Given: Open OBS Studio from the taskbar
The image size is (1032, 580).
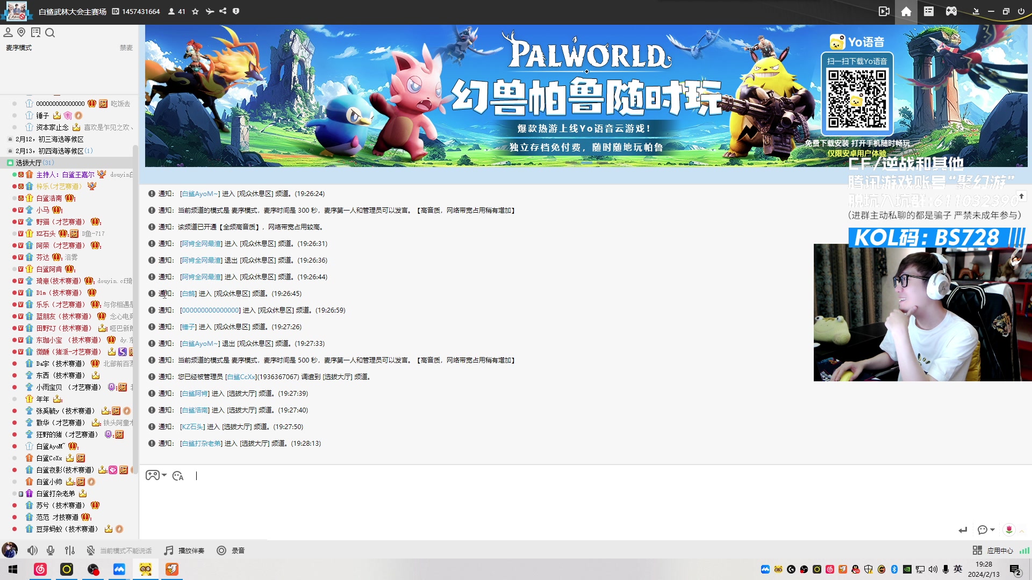Looking at the screenshot, I should pos(93,569).
